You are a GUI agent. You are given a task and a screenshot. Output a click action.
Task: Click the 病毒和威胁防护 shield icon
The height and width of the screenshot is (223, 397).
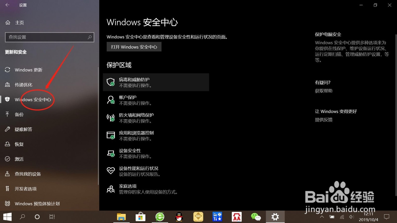coord(111,82)
